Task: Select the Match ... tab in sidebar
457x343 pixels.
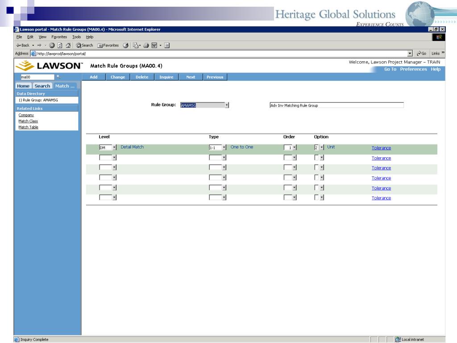Action: (65, 86)
